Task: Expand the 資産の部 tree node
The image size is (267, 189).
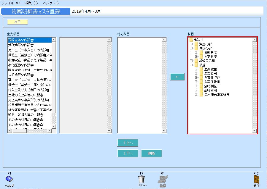Action: [191, 43]
